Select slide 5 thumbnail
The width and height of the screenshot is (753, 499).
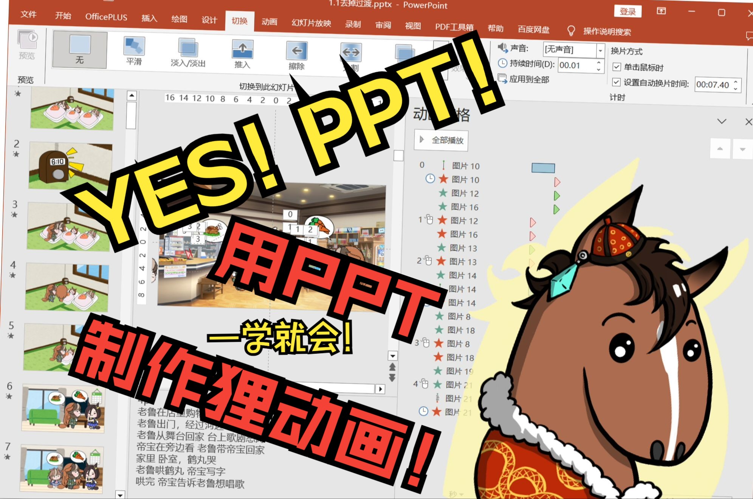(53, 347)
